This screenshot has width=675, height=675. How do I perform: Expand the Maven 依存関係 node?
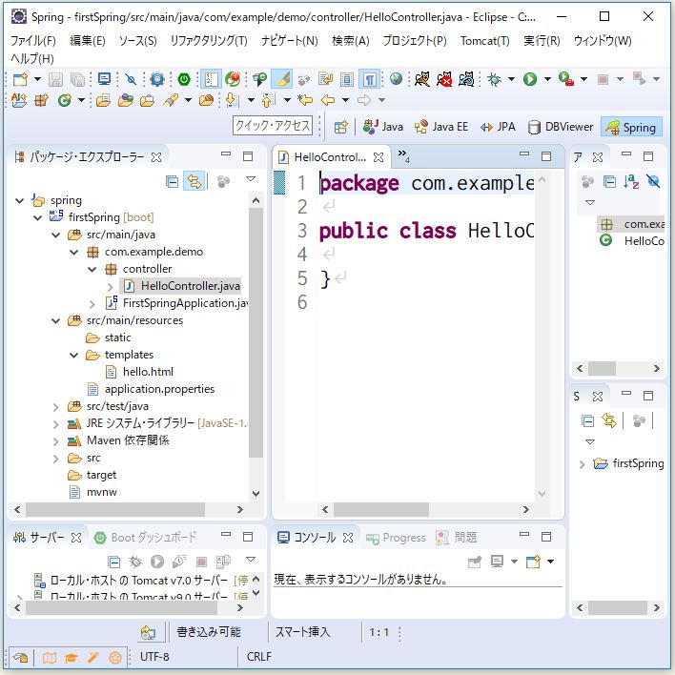[56, 441]
